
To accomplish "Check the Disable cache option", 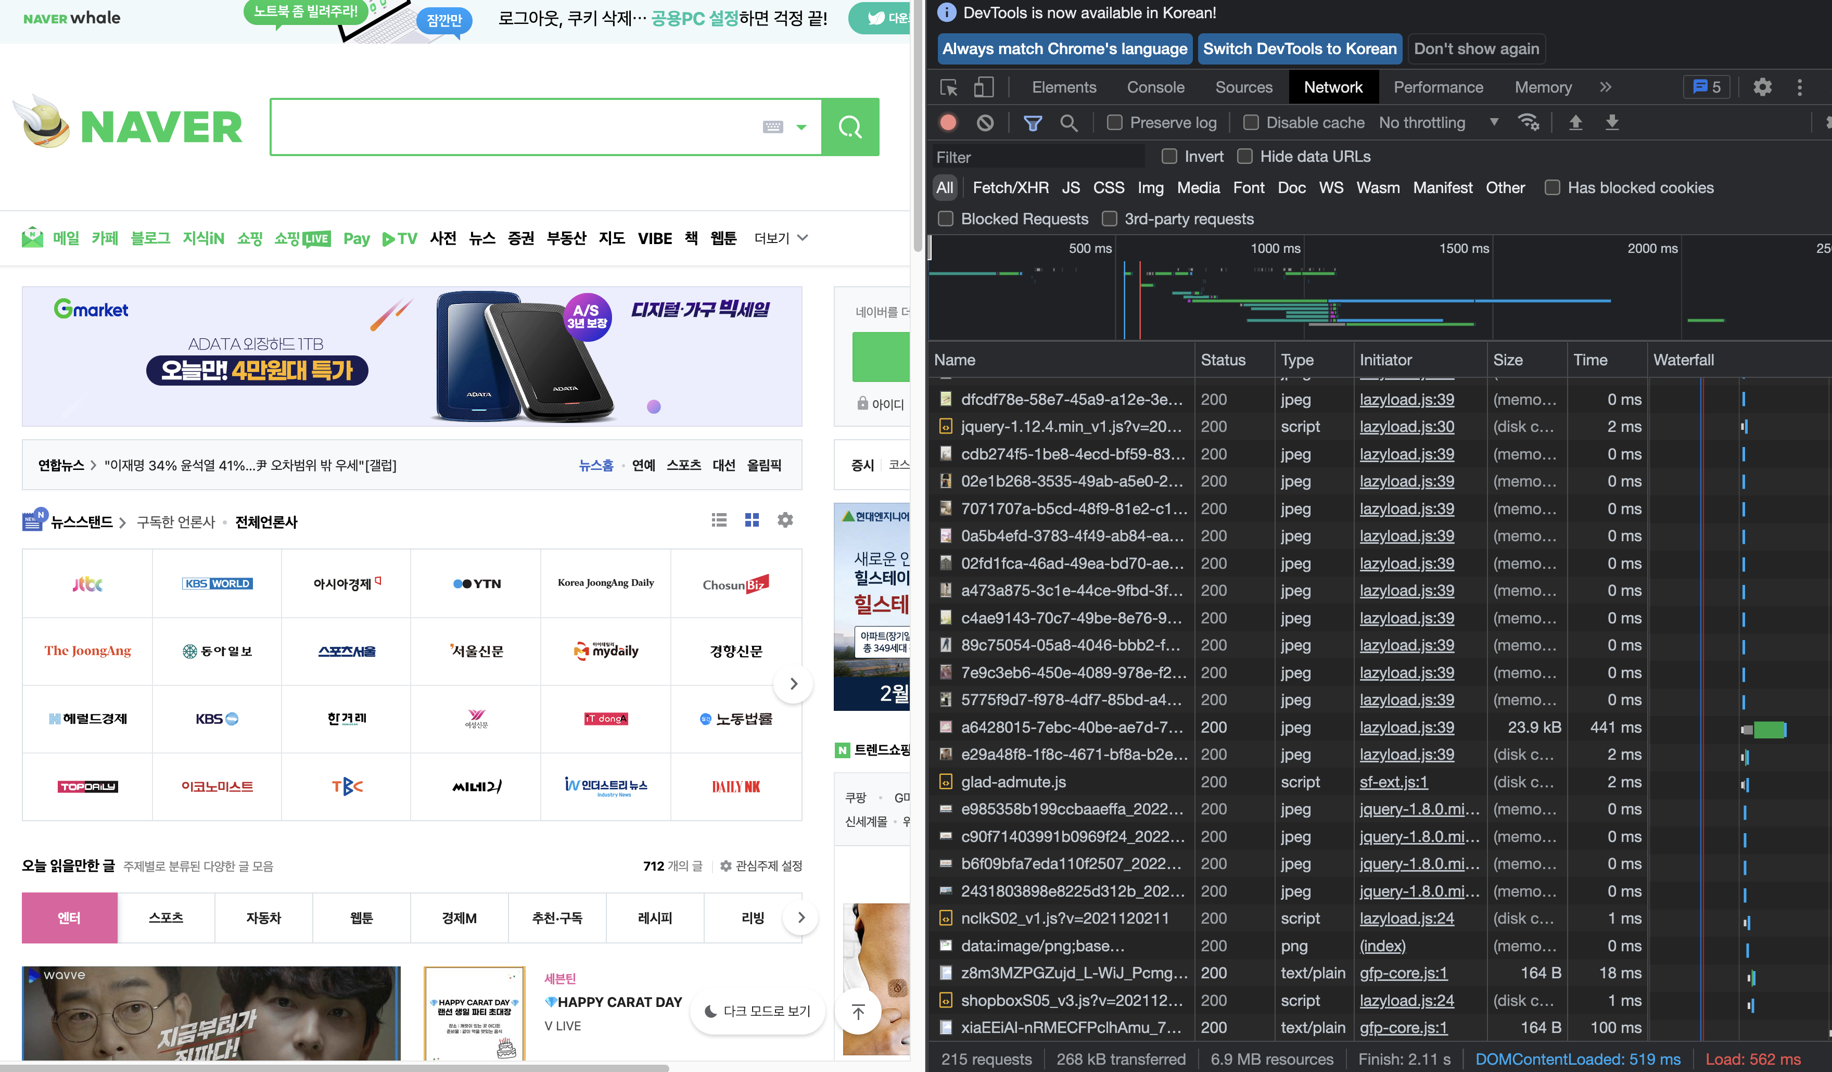I will click(1251, 123).
